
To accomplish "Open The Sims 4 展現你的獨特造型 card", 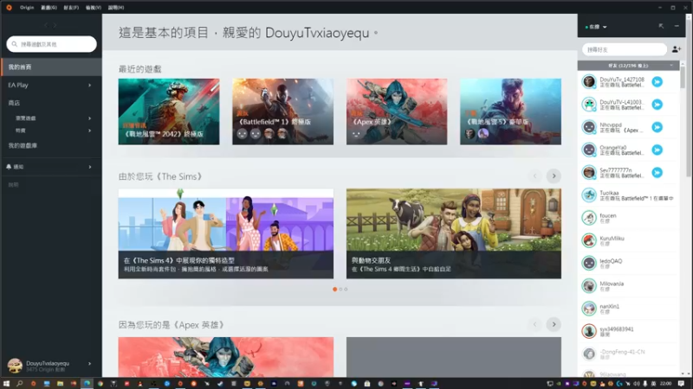I will [x=226, y=233].
